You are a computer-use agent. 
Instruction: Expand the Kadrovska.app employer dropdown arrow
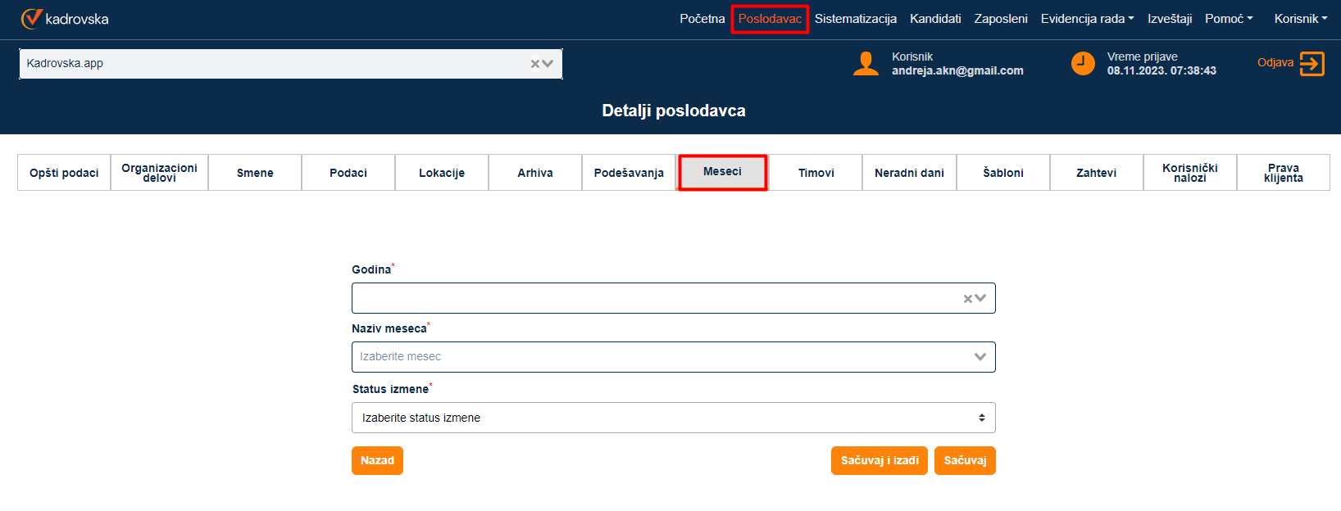coord(548,64)
